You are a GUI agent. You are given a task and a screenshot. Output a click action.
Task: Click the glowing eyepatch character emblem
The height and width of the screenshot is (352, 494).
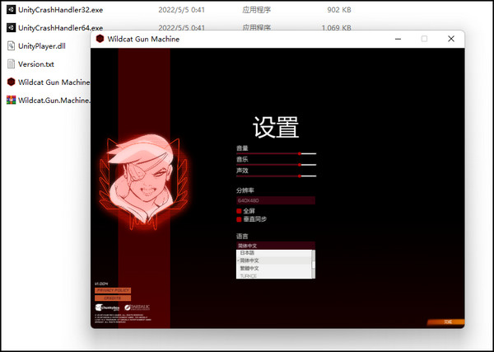point(143,181)
